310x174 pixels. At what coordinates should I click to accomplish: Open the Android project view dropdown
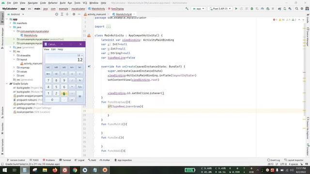pyautogui.click(x=15, y=14)
